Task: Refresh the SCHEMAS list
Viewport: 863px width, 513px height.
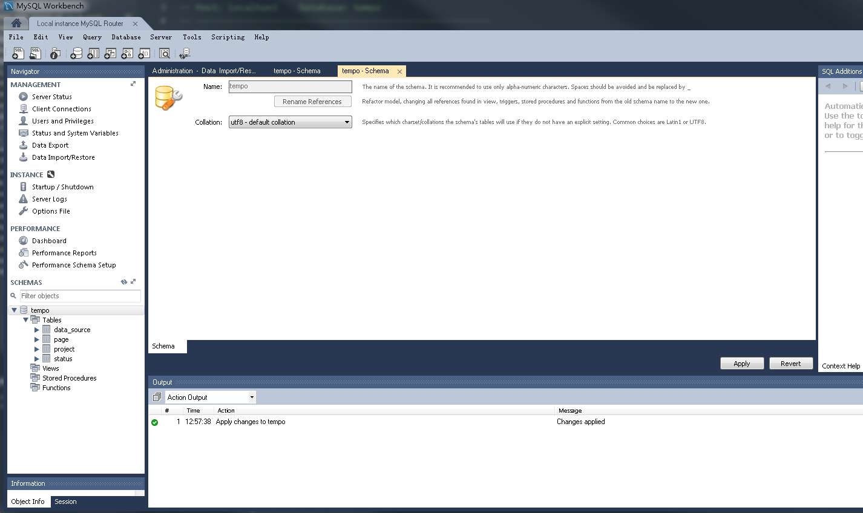Action: 124,282
